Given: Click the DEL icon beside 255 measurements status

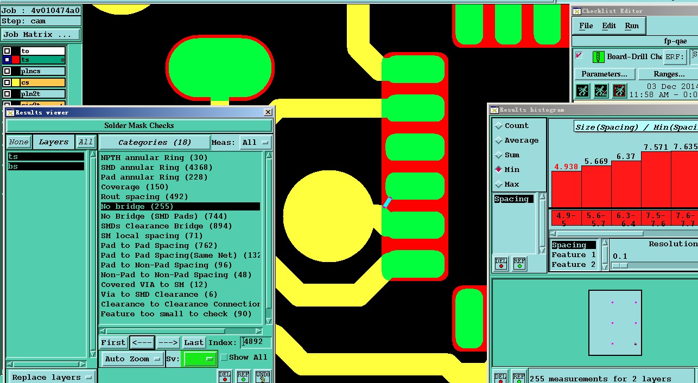Looking at the screenshot, I should coord(500,378).
